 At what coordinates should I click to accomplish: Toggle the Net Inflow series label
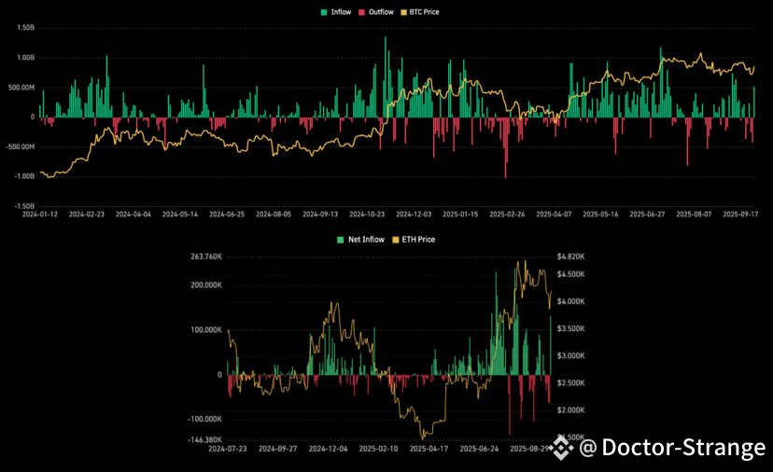(x=365, y=240)
